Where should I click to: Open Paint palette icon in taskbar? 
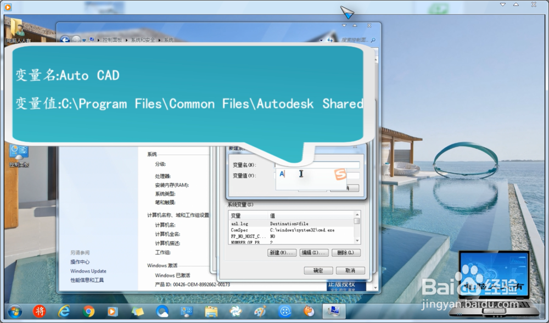pyautogui.click(x=260, y=311)
